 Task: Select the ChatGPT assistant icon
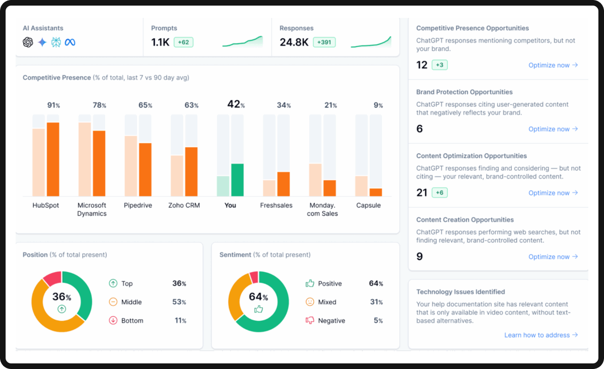[27, 42]
